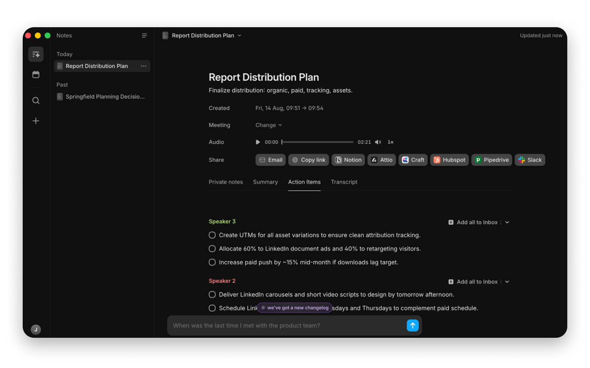Expand the Report Distribution Plan title dropdown
This screenshot has width=590, height=368.
point(239,36)
